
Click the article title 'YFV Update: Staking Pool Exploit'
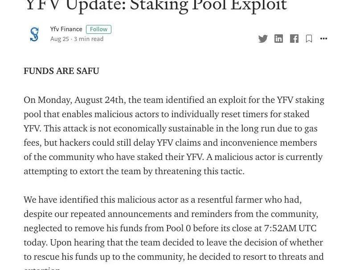coord(156,5)
